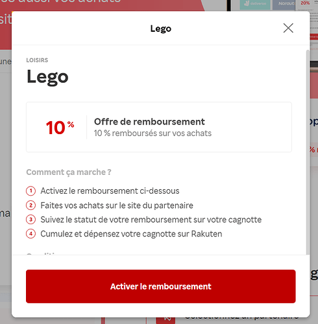Click the dialog's vertical scrollbar
The width and height of the screenshot is (318, 324).
[x=308, y=152]
